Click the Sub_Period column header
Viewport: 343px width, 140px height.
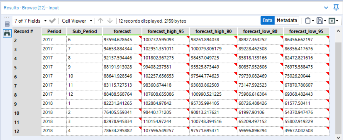point(84,31)
